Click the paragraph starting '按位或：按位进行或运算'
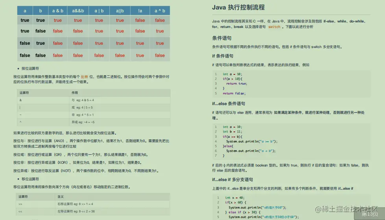The image size is (385, 220). [x=81, y=155]
